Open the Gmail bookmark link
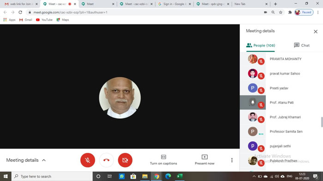 26,20
